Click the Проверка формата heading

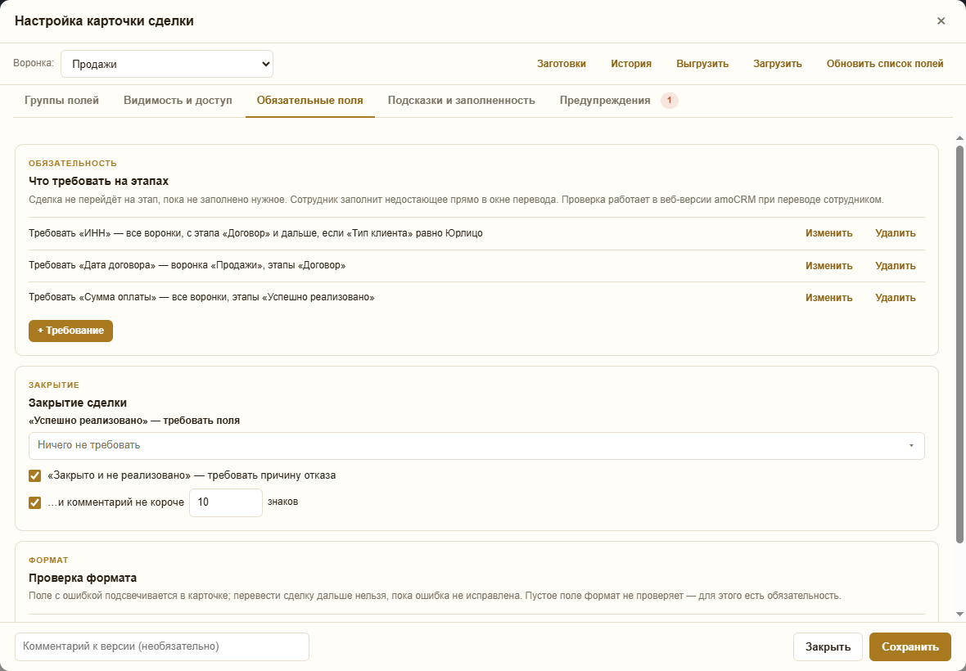83,578
